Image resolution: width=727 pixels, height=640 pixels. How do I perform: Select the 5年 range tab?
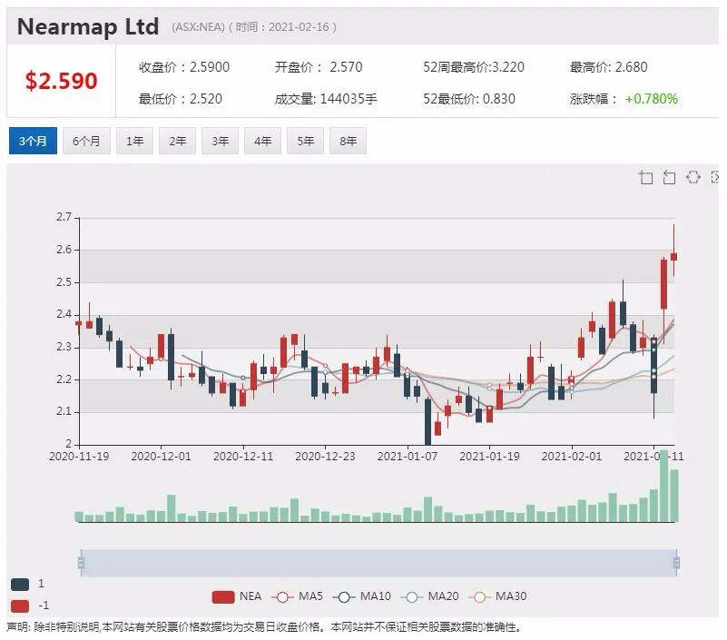tap(305, 141)
